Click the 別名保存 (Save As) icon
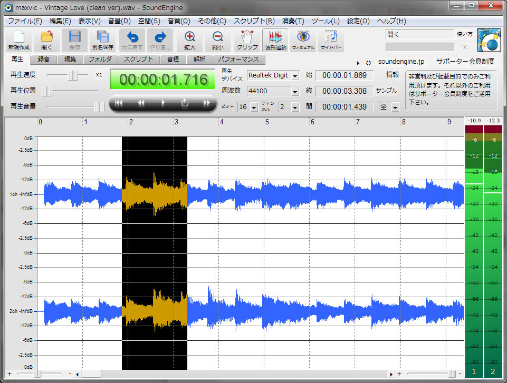This screenshot has width=507, height=383. point(103,40)
